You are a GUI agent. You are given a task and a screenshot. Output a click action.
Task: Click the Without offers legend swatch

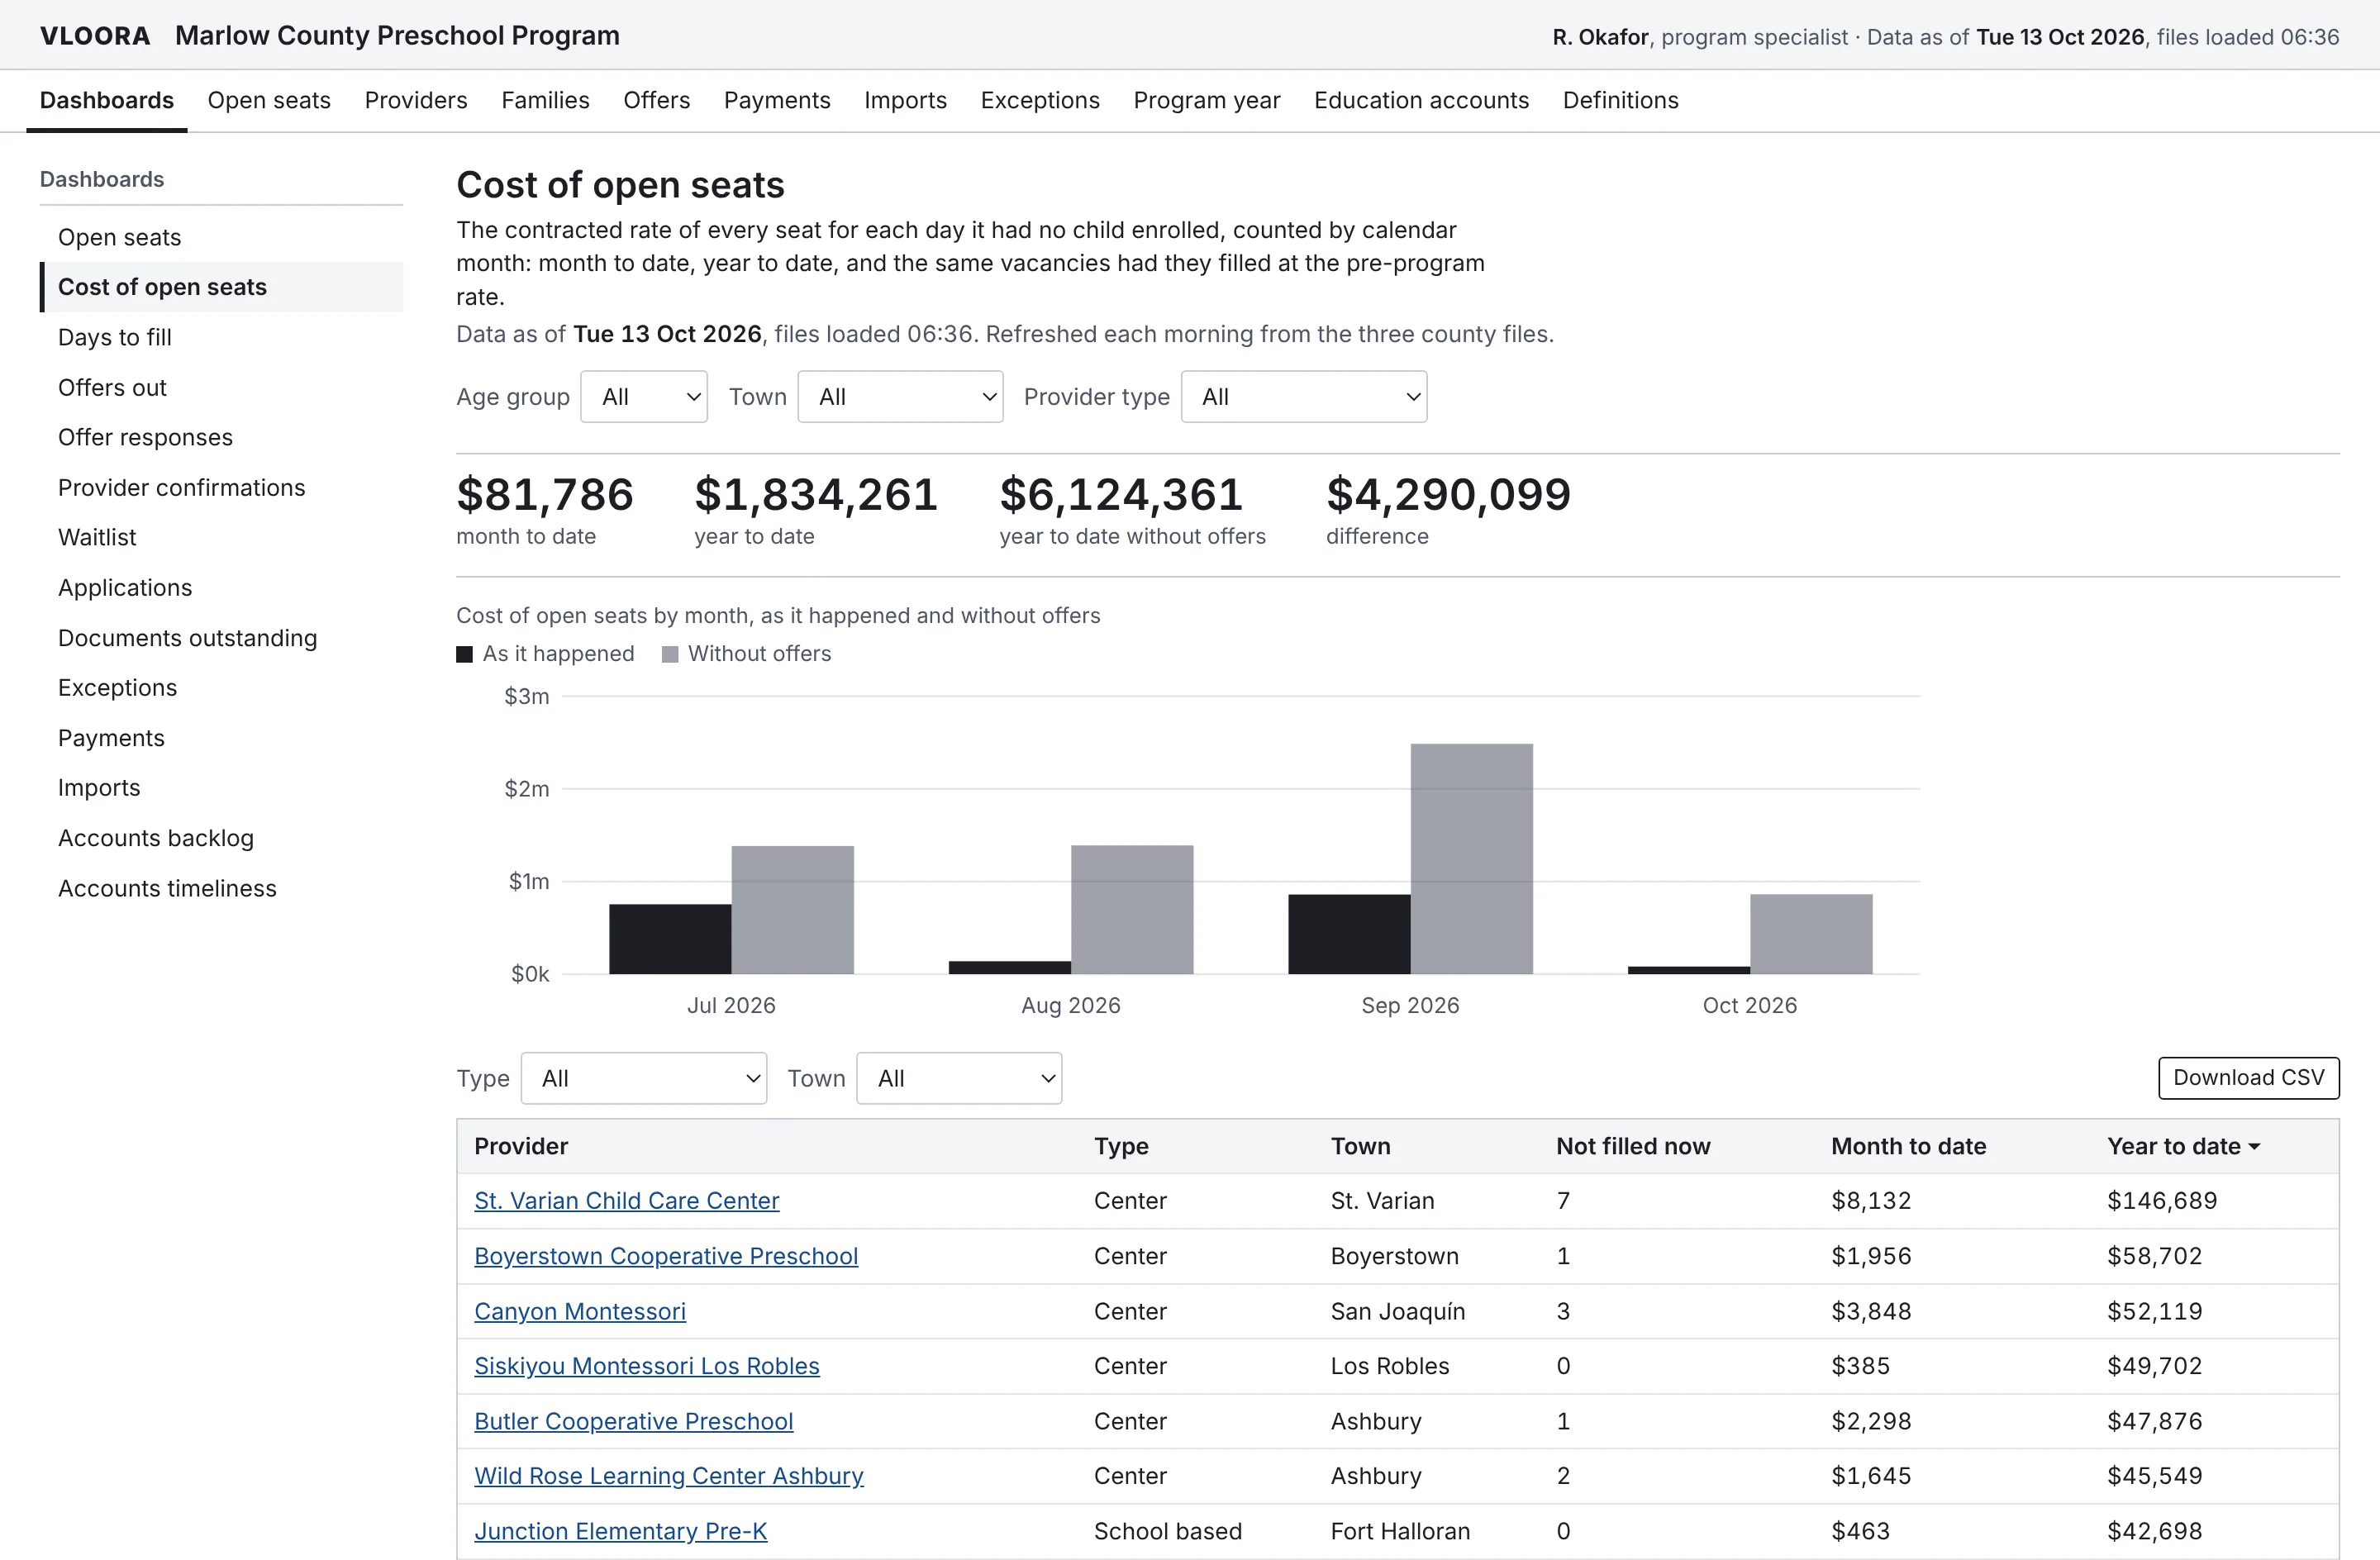[x=670, y=654]
